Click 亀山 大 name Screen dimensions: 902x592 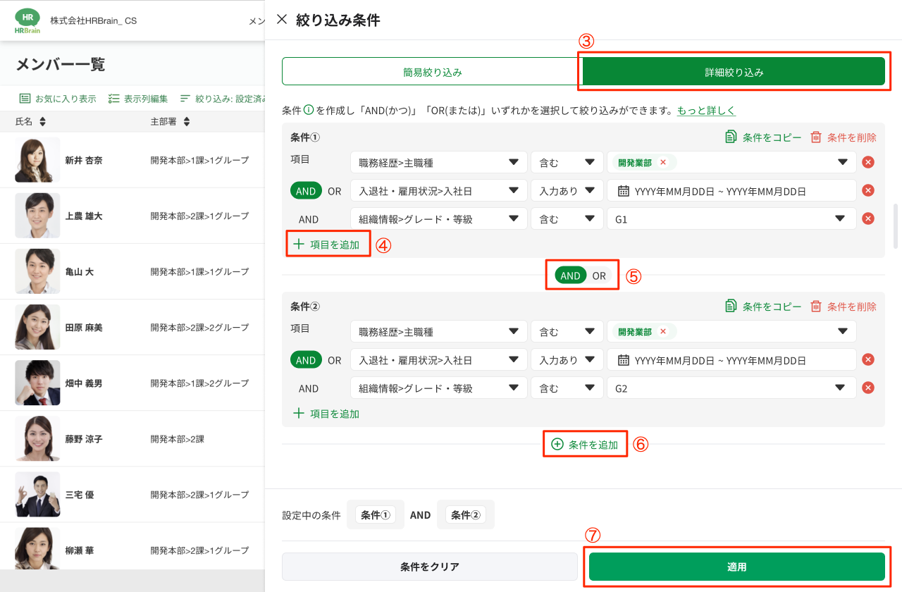(x=80, y=271)
